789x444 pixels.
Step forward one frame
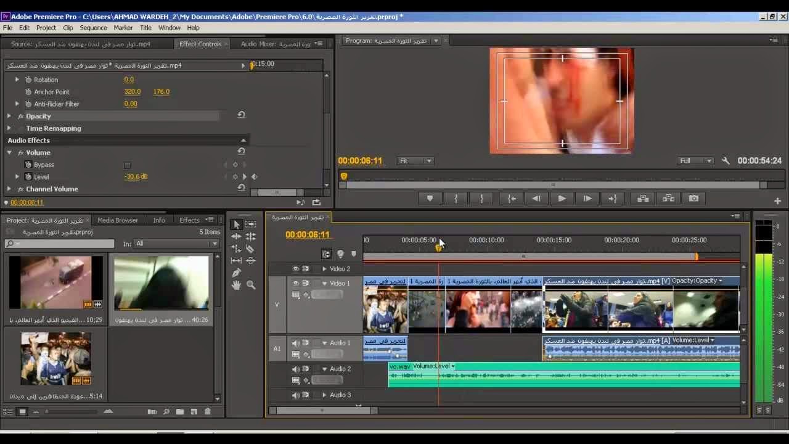click(587, 199)
